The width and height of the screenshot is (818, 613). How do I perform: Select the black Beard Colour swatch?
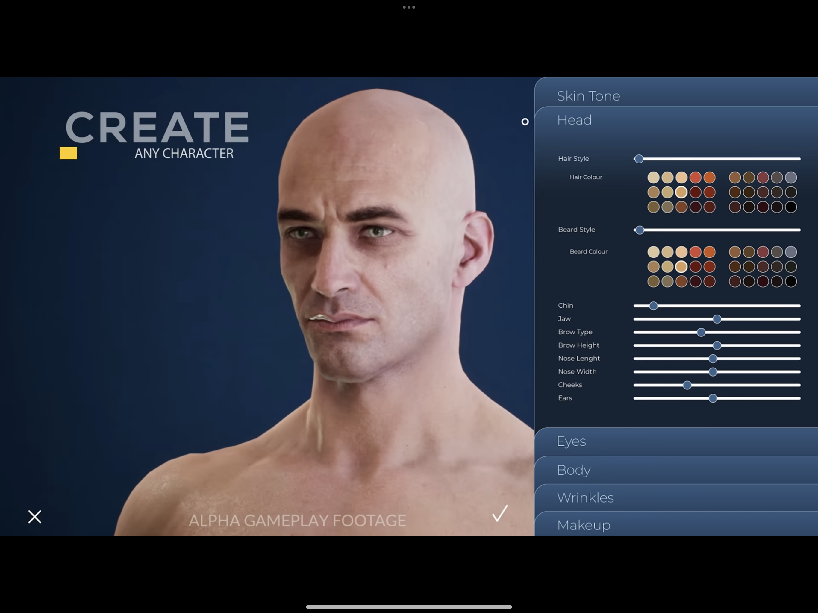point(791,281)
